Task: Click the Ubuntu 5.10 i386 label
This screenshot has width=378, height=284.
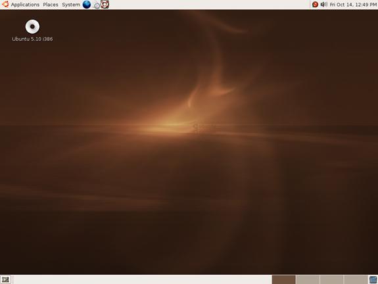Action: coord(32,39)
